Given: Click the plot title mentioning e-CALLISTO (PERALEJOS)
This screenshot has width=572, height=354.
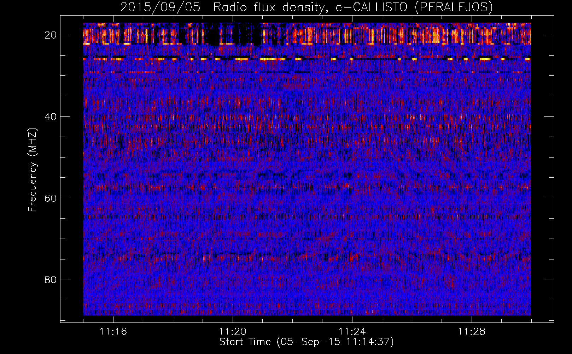Looking at the screenshot, I should click(x=306, y=7).
